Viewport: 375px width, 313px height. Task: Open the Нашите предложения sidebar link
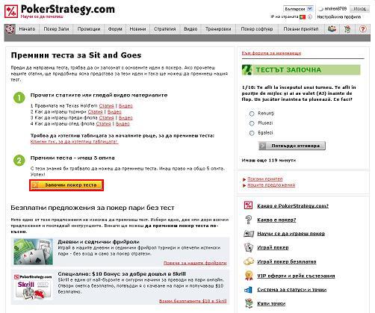point(271,185)
